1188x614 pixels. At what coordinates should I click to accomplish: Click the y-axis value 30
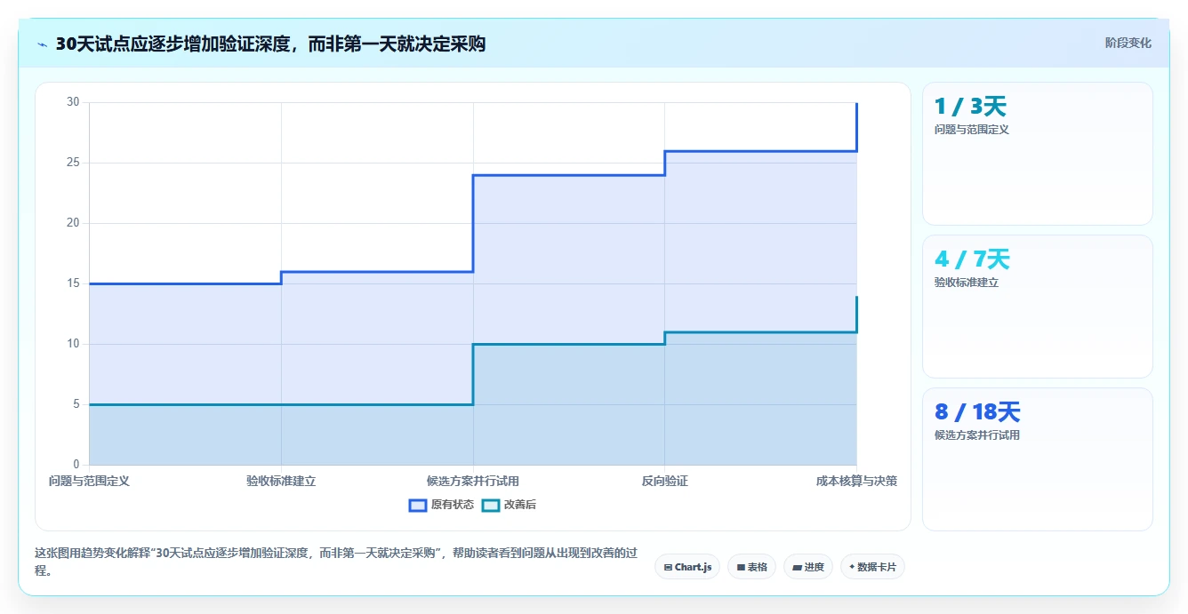coord(73,102)
